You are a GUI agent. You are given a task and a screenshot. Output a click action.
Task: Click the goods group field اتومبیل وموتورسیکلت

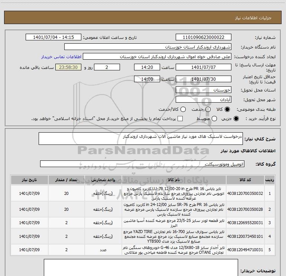click(x=142, y=164)
